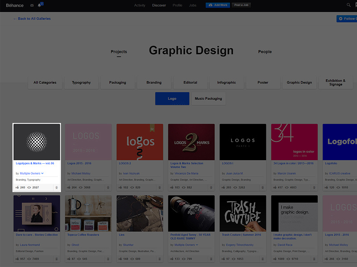The image size is (357, 267).
Task: Open 'Dare to care - Stories Collective' title
Action: pyautogui.click(x=37, y=235)
